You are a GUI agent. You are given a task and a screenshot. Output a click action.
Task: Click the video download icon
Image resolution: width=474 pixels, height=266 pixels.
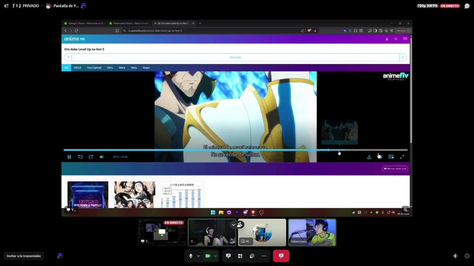(369, 157)
